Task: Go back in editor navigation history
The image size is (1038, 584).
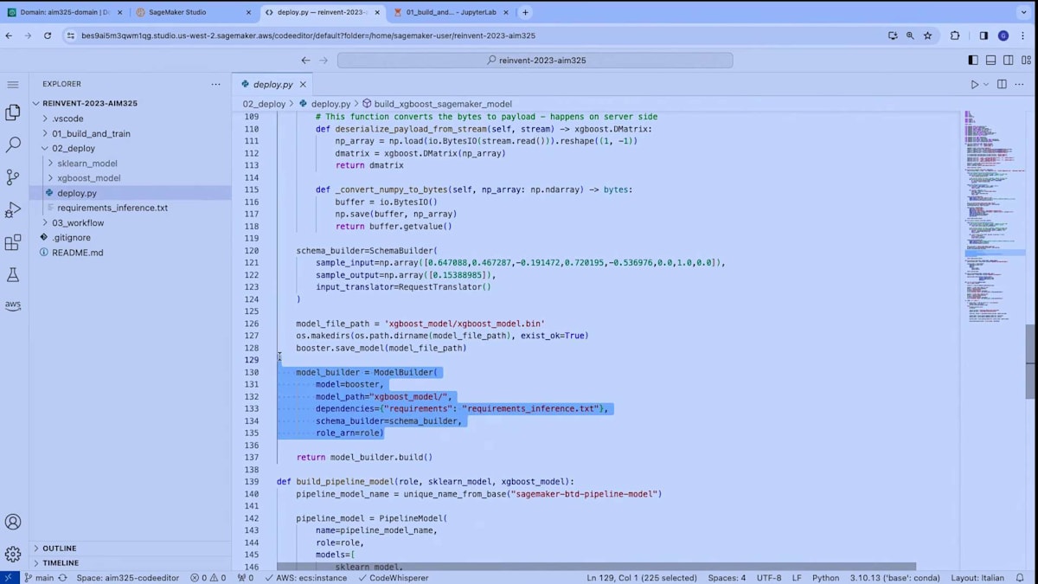Action: pos(305,61)
